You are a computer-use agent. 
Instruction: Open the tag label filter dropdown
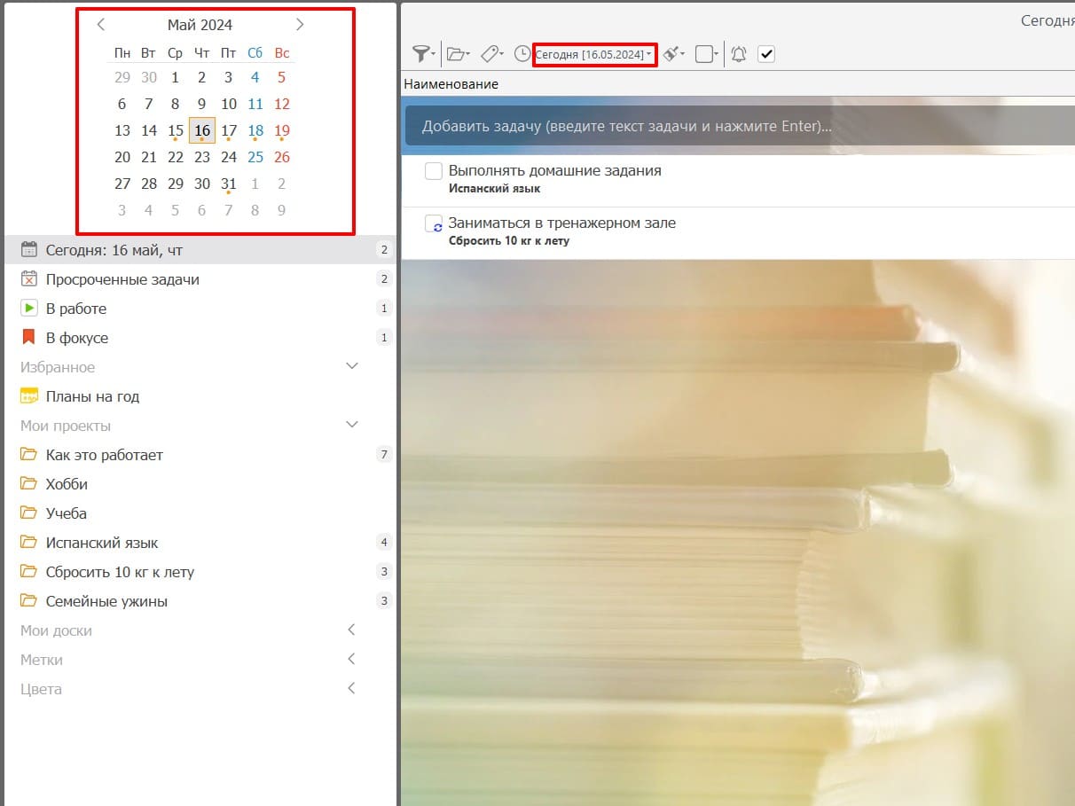click(491, 54)
